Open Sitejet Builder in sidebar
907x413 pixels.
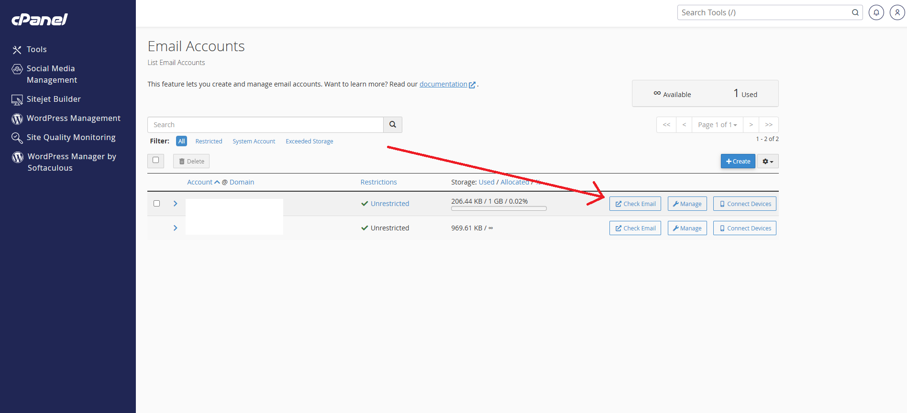[54, 99]
